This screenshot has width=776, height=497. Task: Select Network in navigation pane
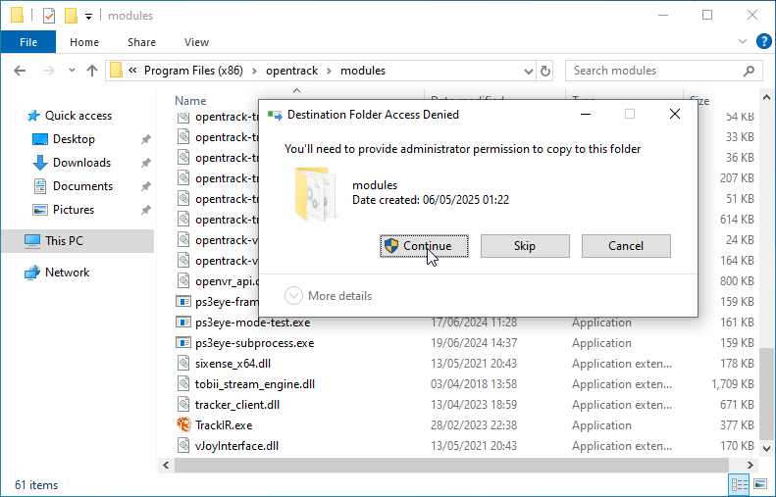click(67, 273)
